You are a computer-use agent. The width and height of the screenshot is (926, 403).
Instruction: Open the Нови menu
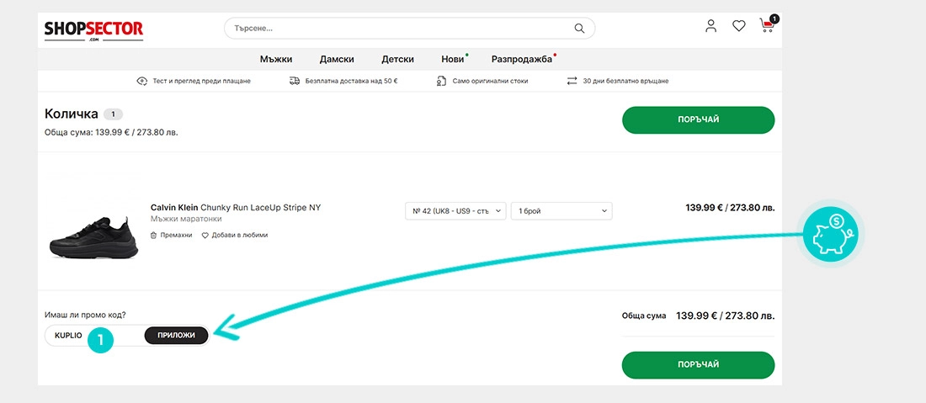(453, 59)
